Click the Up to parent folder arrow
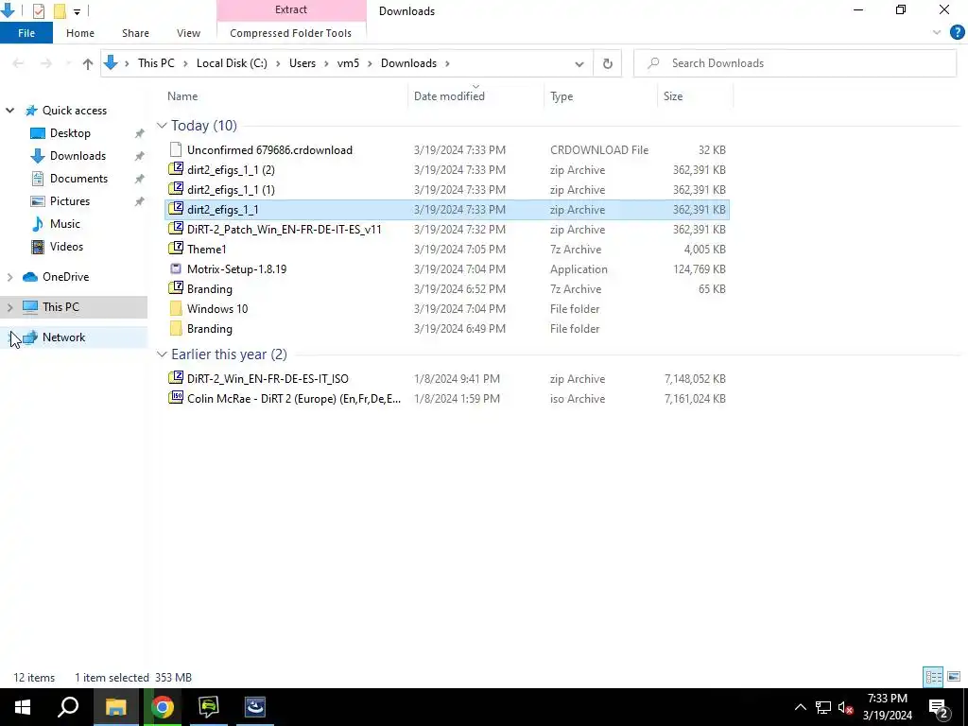This screenshot has height=726, width=968. pyautogui.click(x=88, y=63)
